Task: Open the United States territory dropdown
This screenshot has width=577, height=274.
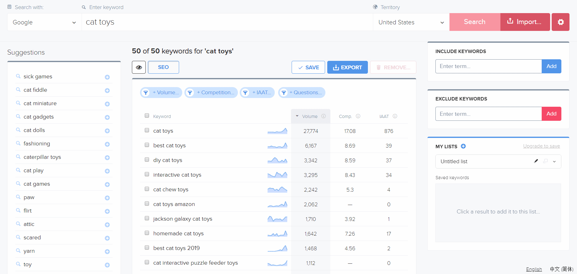Action: (411, 22)
